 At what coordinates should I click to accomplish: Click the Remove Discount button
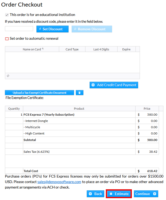(92, 29)
